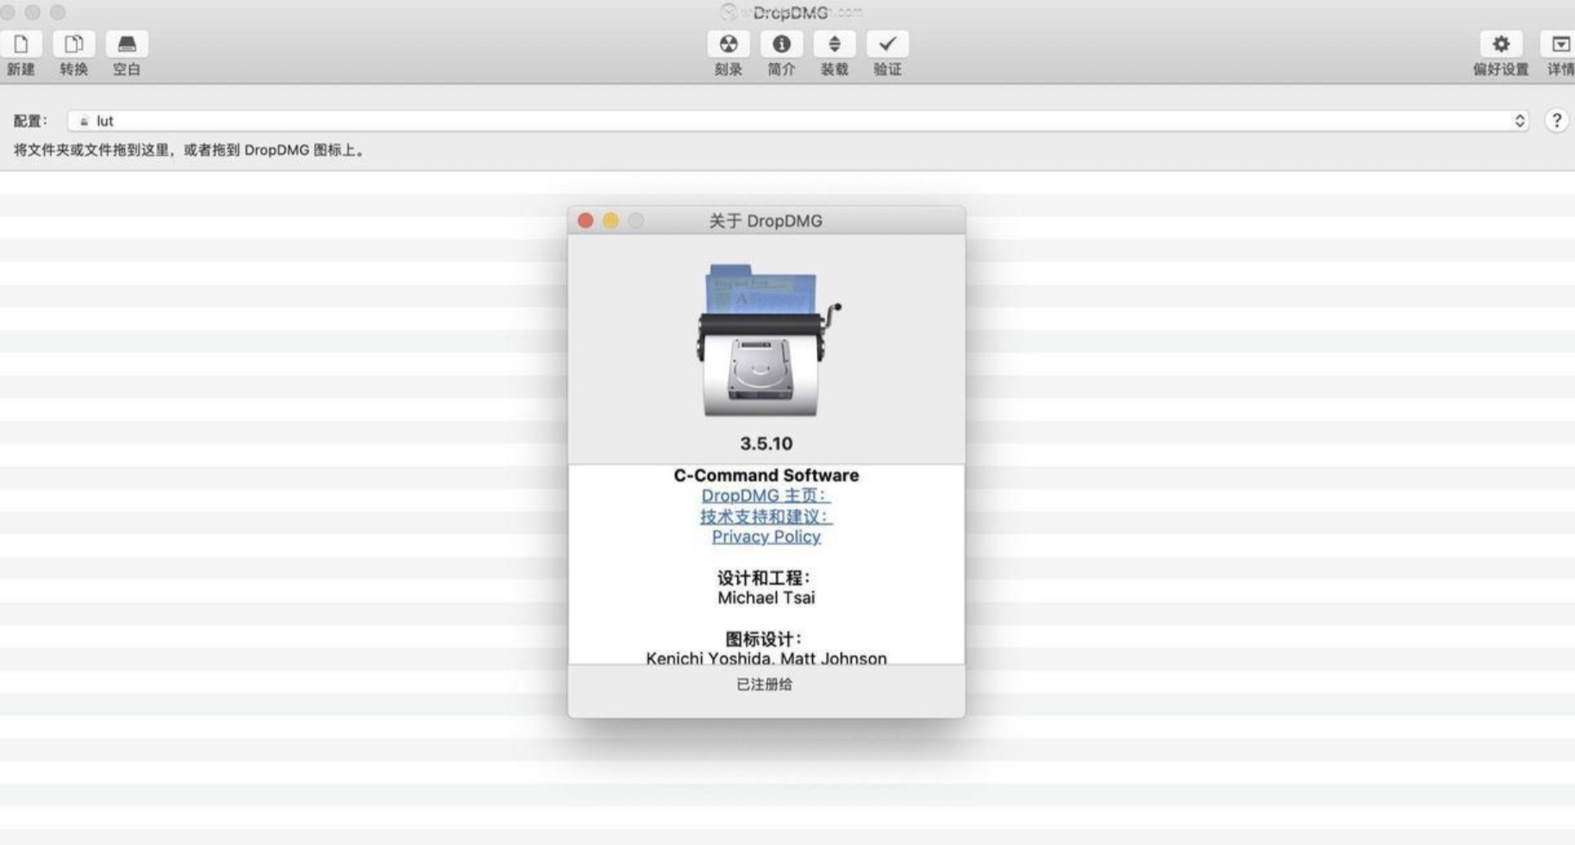Screen dimensions: 1575x845
Task: Click inside the file drop zone text area
Action: [188, 148]
